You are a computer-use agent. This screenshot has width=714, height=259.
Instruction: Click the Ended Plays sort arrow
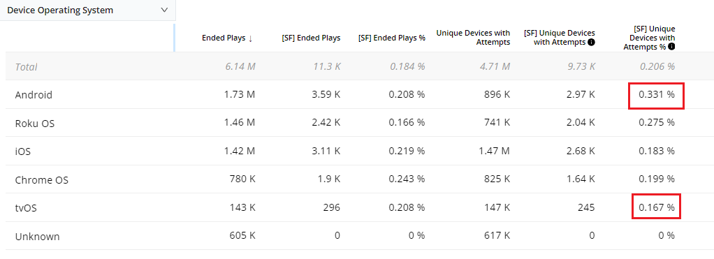[250, 38]
